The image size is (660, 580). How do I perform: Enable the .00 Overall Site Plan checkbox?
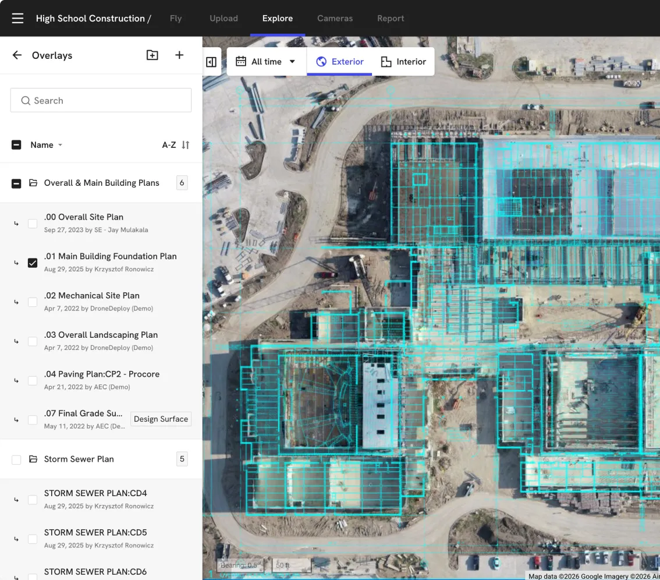[x=33, y=224]
